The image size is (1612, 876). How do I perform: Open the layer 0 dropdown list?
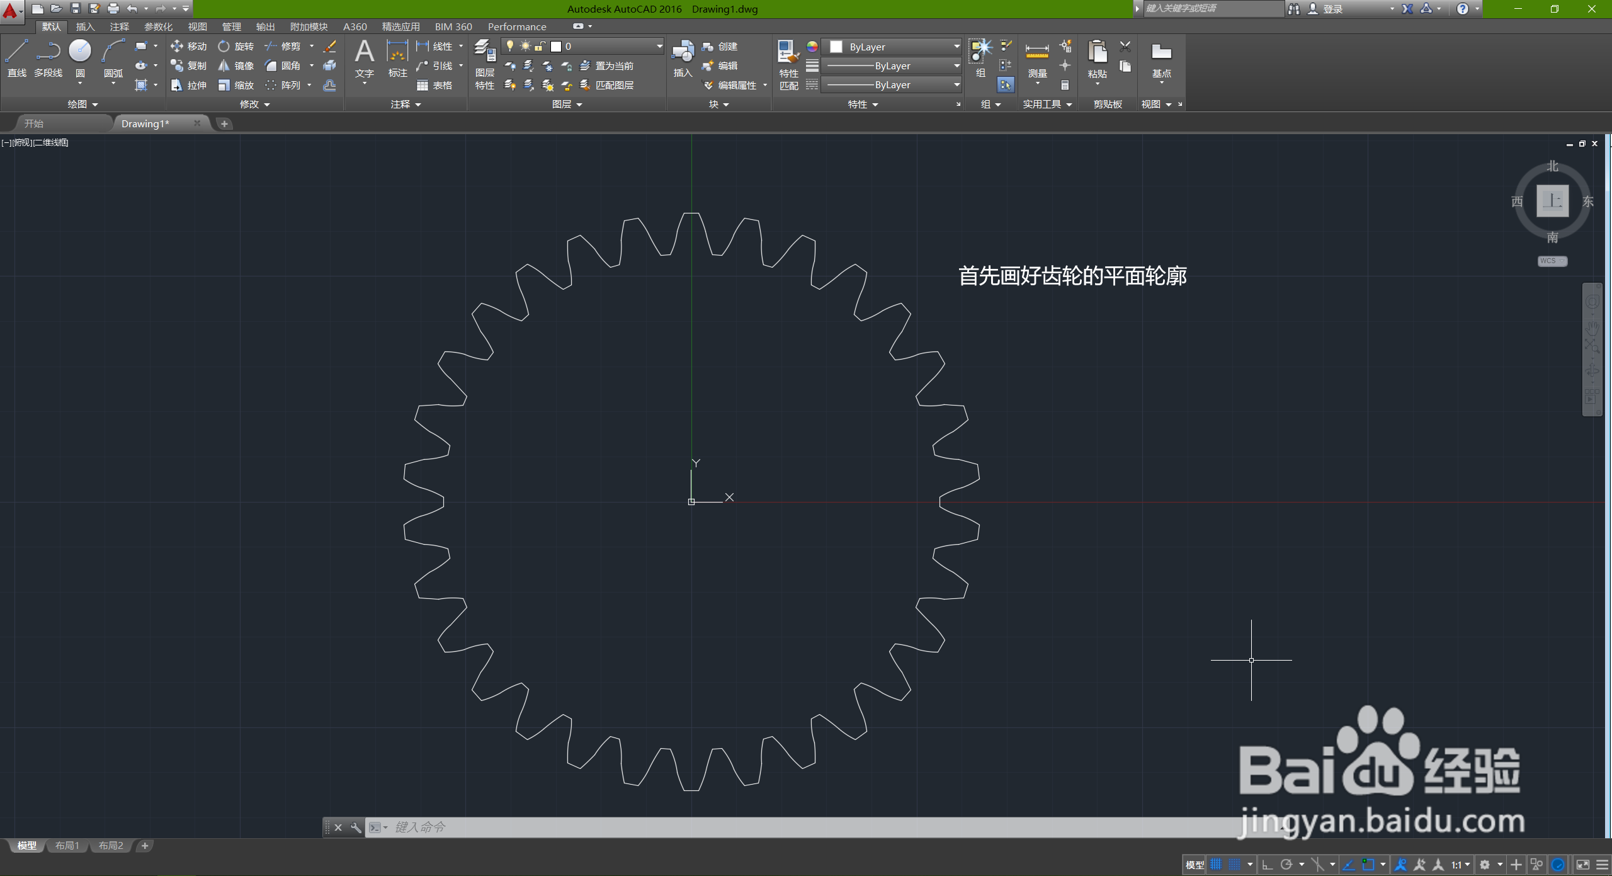tap(659, 47)
